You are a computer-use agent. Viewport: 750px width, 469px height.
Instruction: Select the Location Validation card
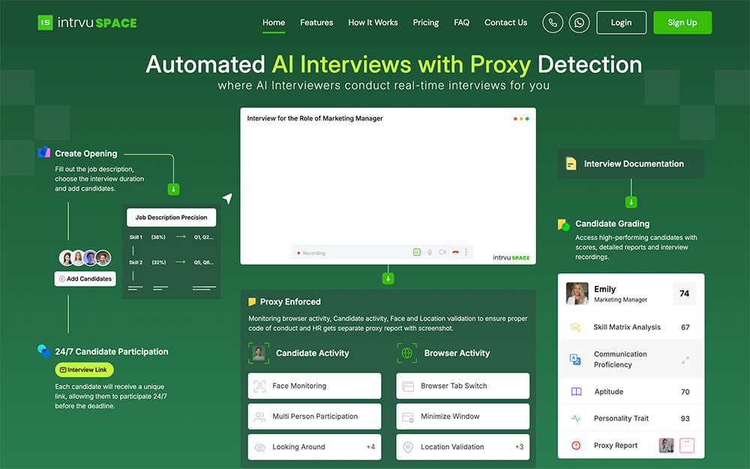463,447
